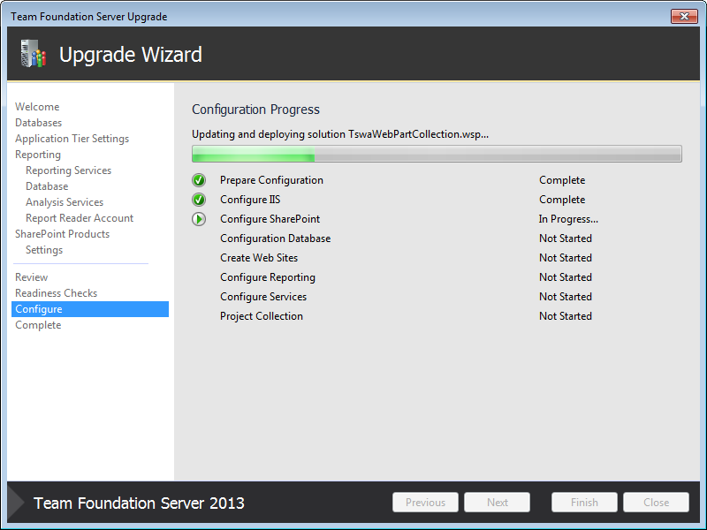Click in-progress arrow icon beside Configure SharePoint
This screenshot has height=530, width=707.
tap(199, 219)
